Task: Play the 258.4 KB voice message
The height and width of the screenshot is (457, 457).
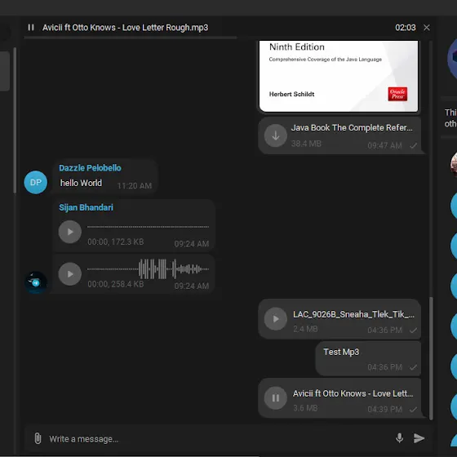Action: coord(70,274)
